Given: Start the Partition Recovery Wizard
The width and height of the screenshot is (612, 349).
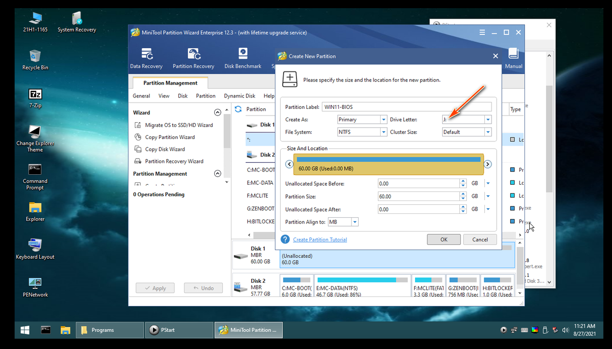Looking at the screenshot, I should pyautogui.click(x=174, y=161).
